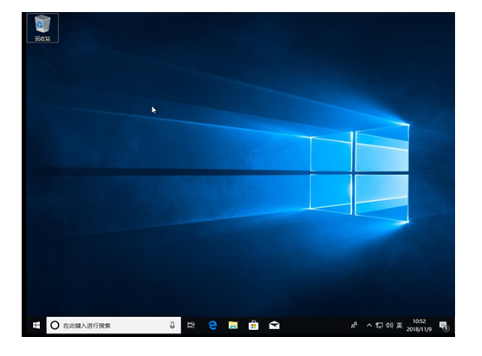Open Action Center notifications icon
The height and width of the screenshot is (356, 482).
(x=444, y=326)
